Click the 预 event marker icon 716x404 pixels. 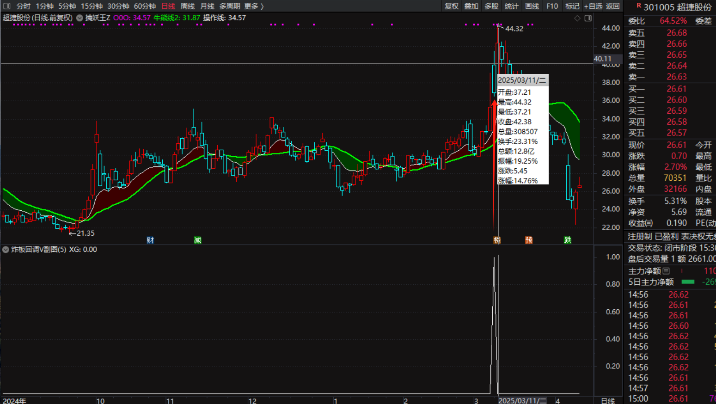(529, 240)
